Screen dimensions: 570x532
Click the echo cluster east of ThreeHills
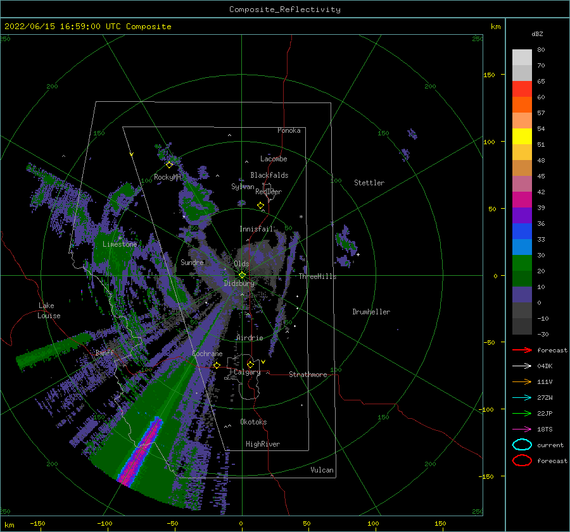coord(346,245)
